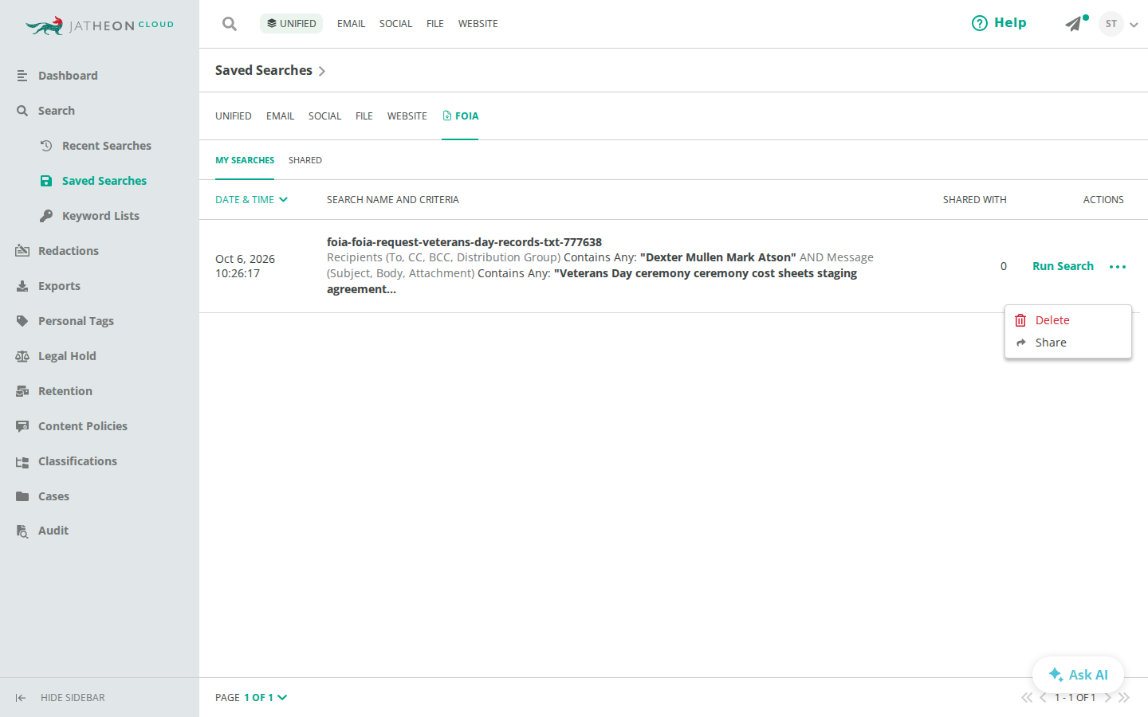
Task: Open Retention in sidebar
Action: click(x=54, y=391)
